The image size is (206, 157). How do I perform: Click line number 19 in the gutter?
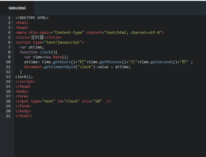8,106
